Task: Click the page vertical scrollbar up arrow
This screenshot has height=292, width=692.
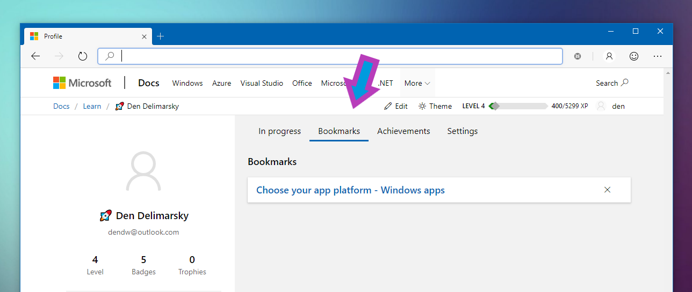Action: [668, 72]
